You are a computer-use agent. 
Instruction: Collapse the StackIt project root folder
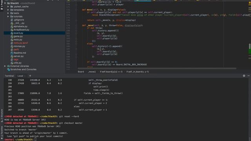(5, 3)
